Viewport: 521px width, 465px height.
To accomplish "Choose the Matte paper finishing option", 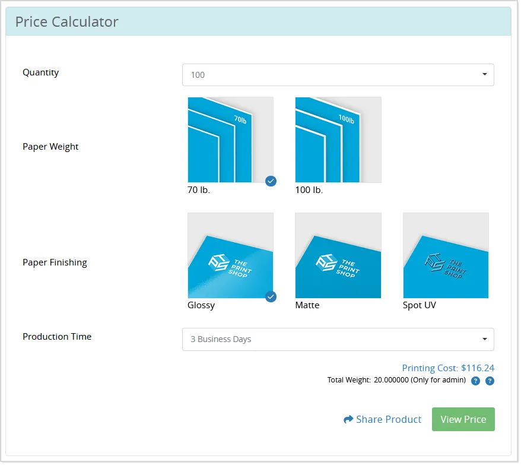I will [x=339, y=256].
